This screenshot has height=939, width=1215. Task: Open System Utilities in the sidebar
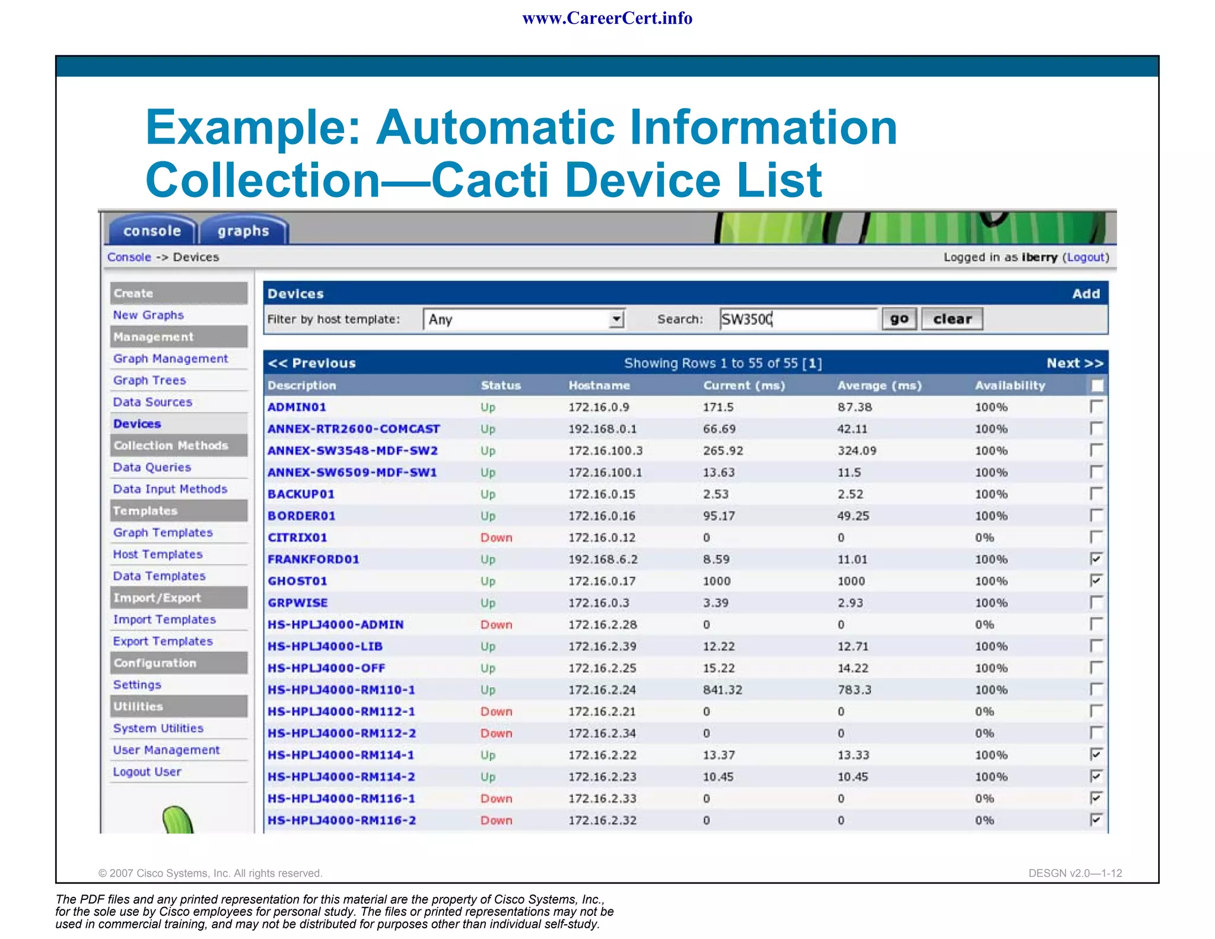pos(158,728)
